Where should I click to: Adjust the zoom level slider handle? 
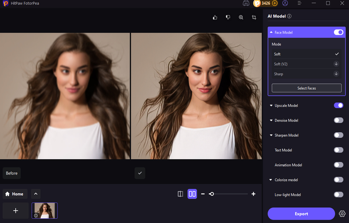pyautogui.click(x=212, y=194)
